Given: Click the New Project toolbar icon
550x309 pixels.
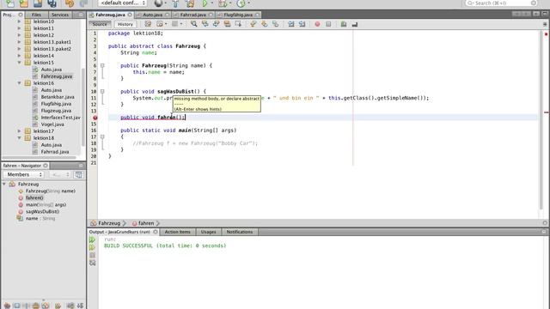Looking at the screenshot, I should point(24,3).
